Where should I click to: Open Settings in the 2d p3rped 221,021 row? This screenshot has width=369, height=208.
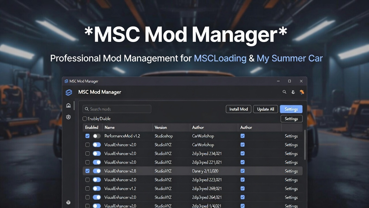pyautogui.click(x=291, y=162)
